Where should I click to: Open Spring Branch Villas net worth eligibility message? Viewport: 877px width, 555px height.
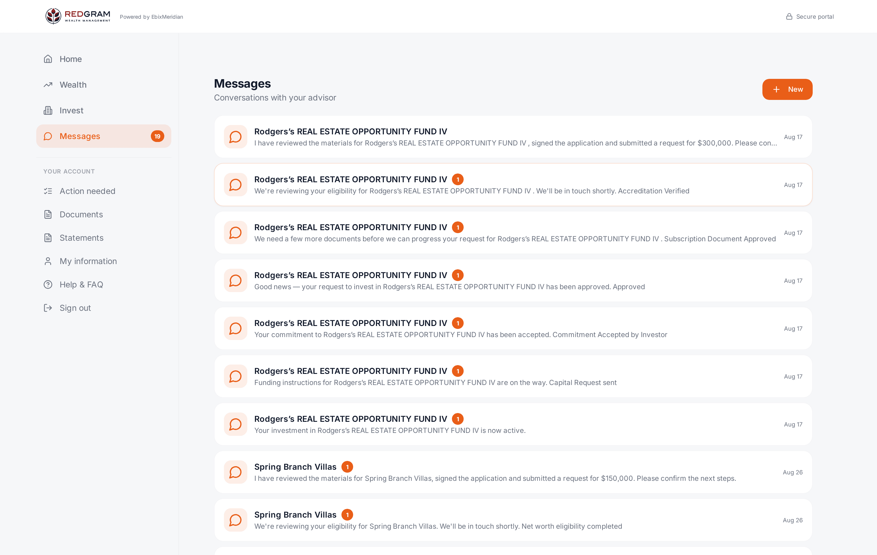point(513,520)
